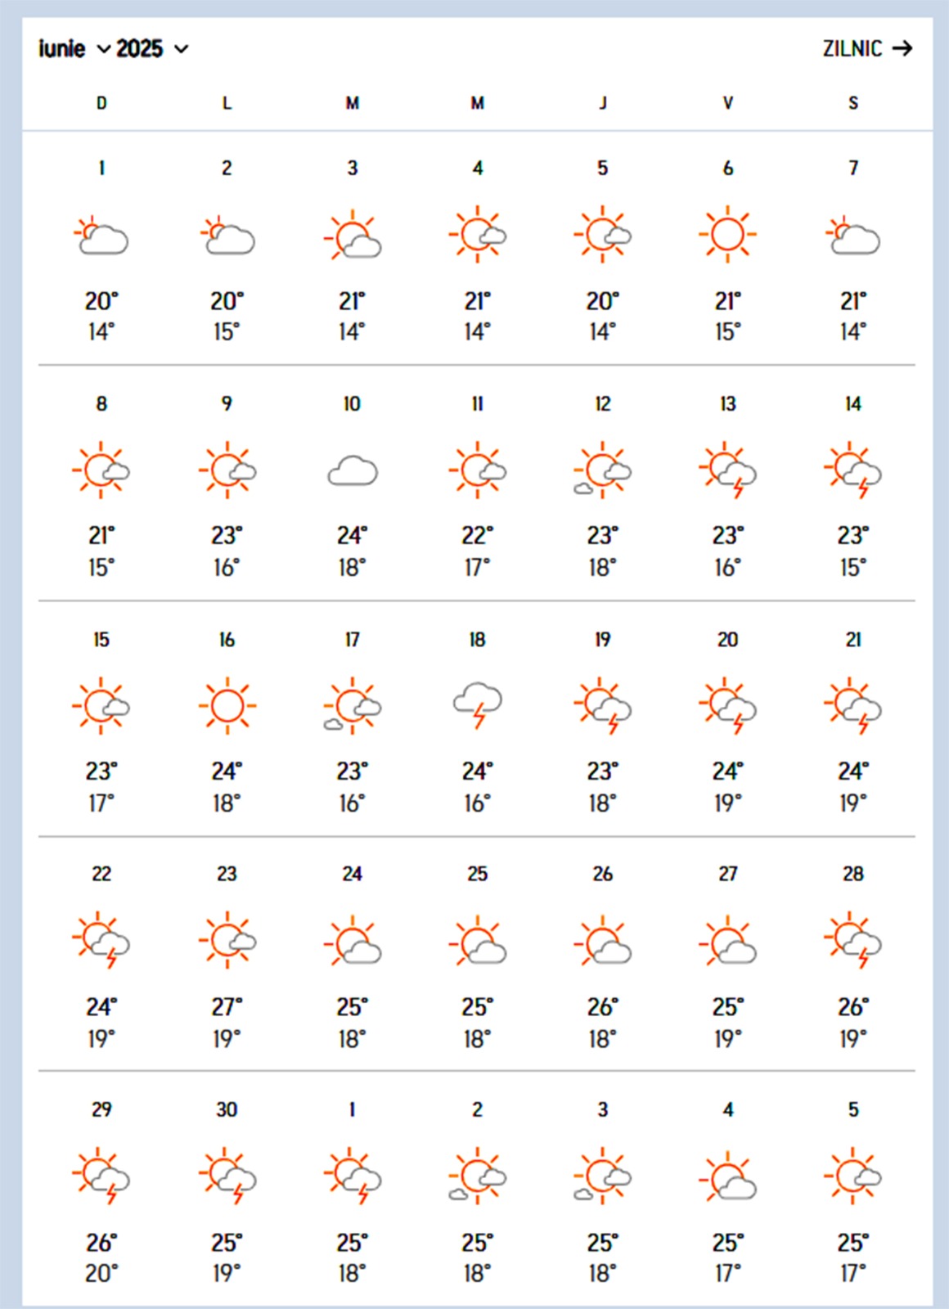Click the sunny icon on June 16
This screenshot has width=949, height=1309.
[227, 705]
